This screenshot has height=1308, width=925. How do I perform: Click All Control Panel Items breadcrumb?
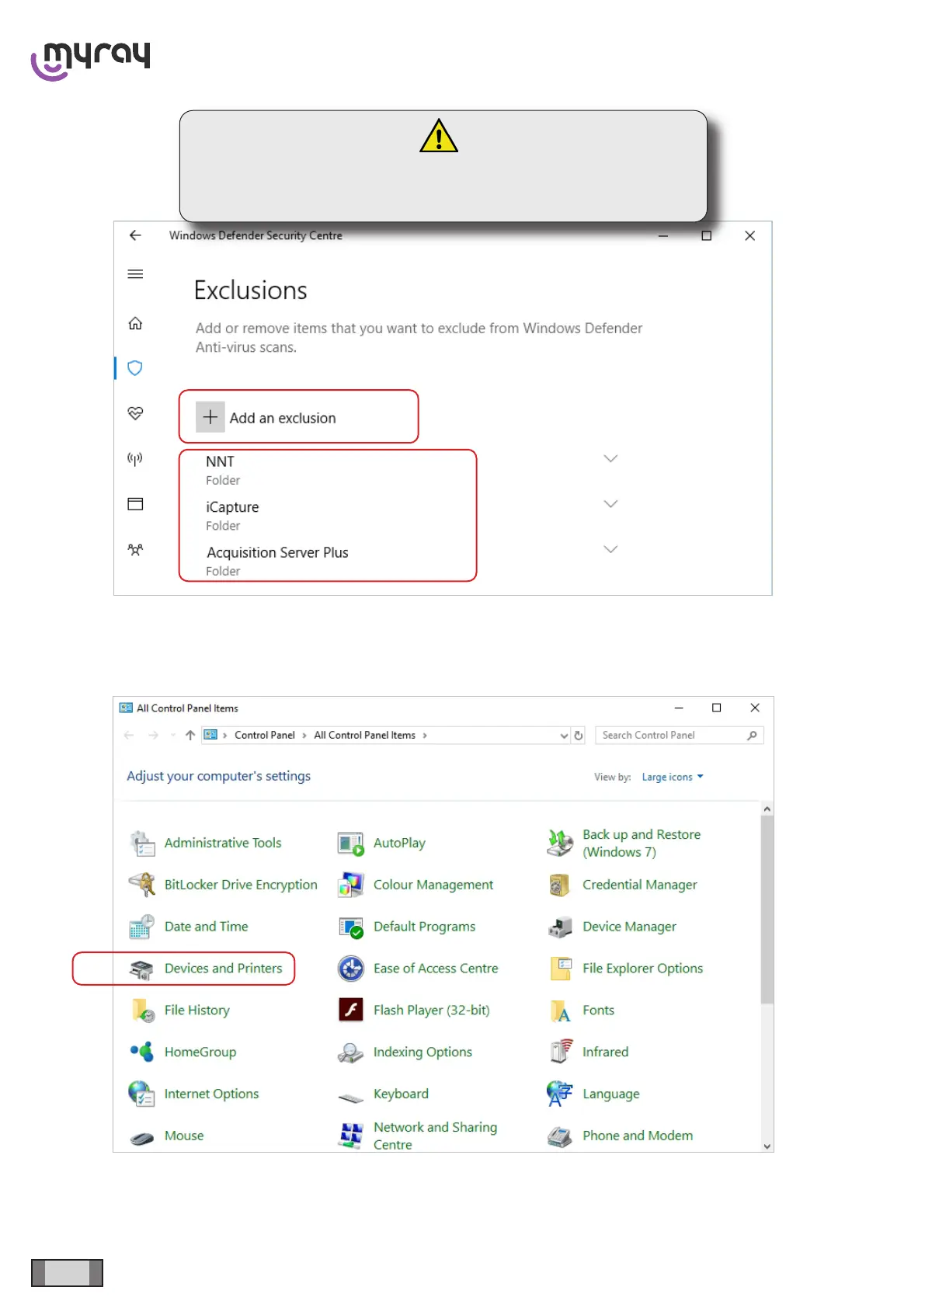(364, 735)
